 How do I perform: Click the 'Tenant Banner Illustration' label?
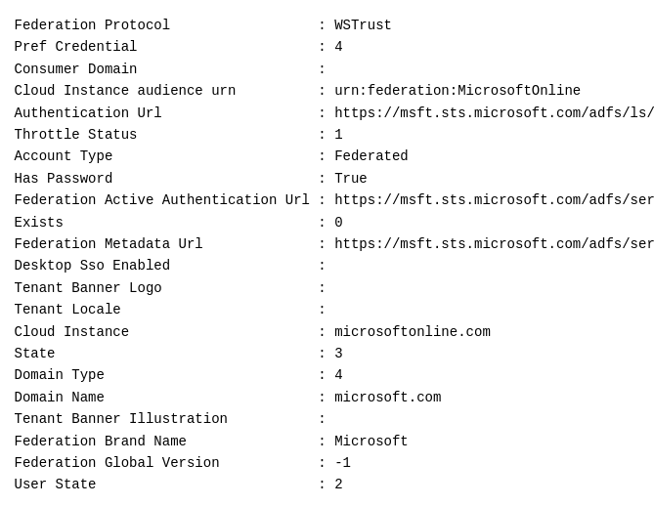(x=120, y=419)
